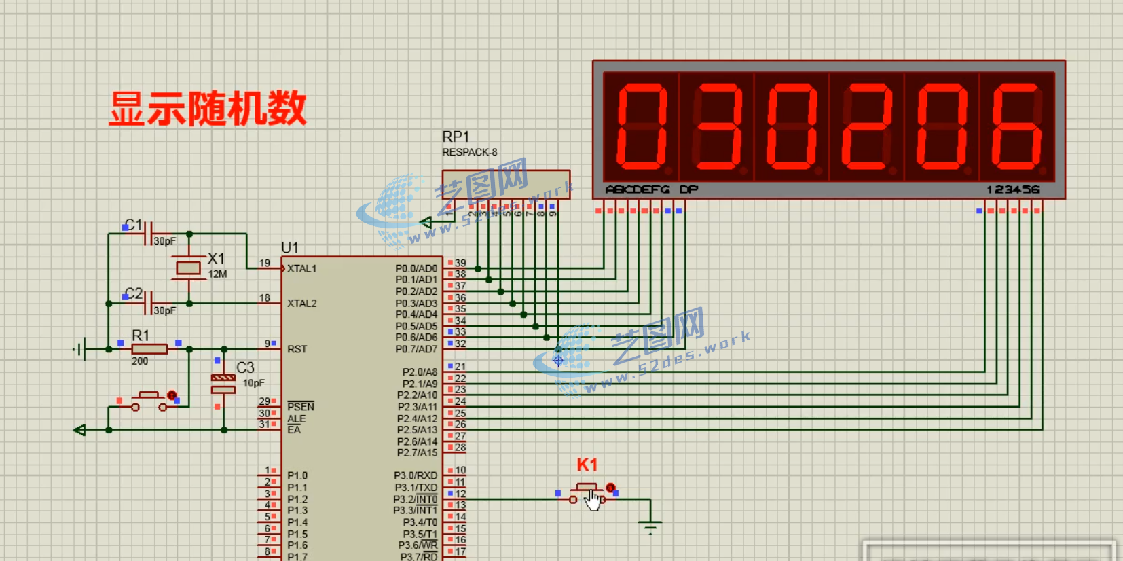Viewport: 1123px width, 561px height.
Task: Click the P1.0 pin label
Action: click(297, 475)
